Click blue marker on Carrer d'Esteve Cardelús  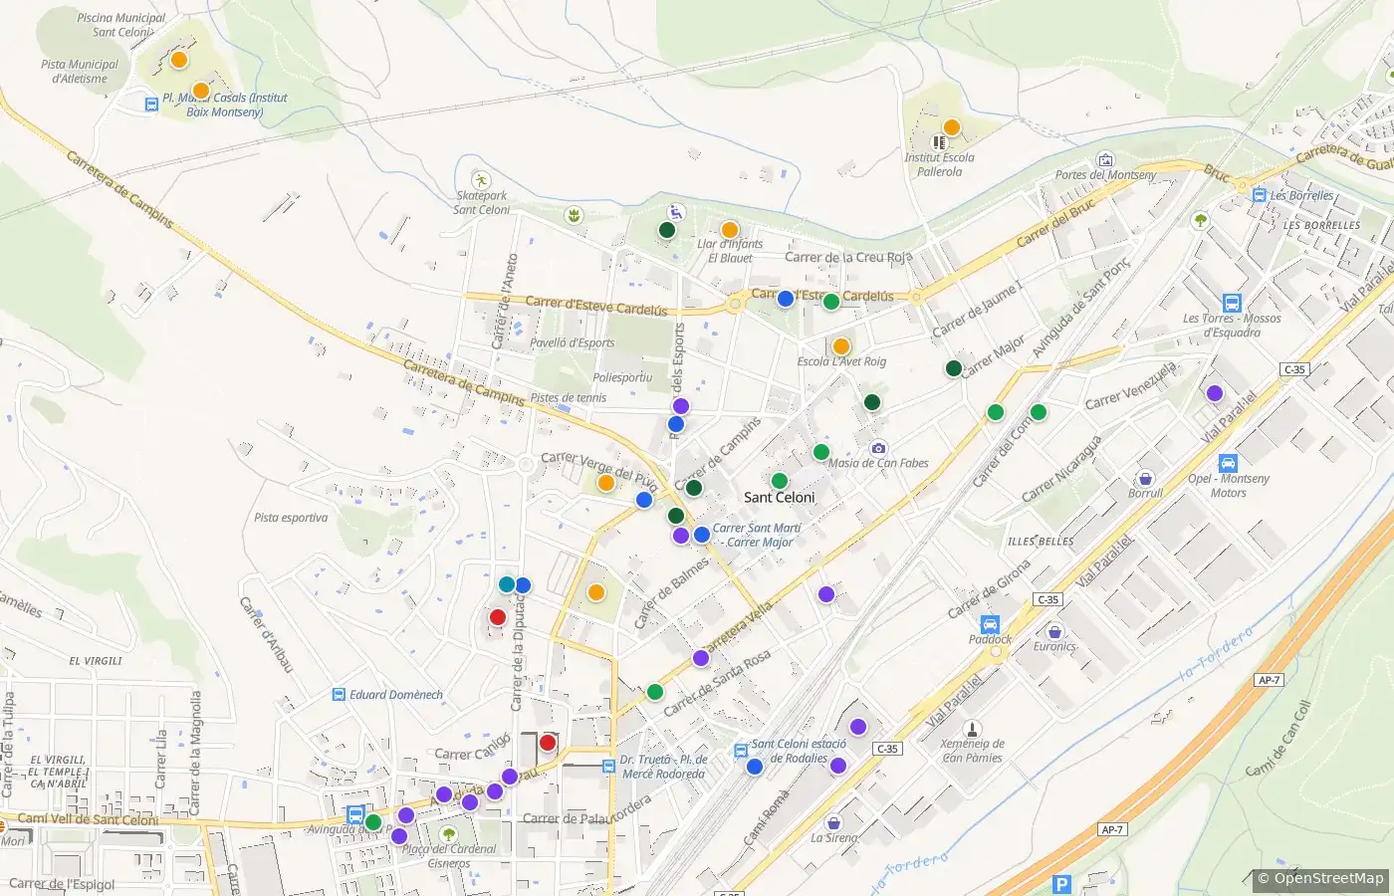(786, 298)
